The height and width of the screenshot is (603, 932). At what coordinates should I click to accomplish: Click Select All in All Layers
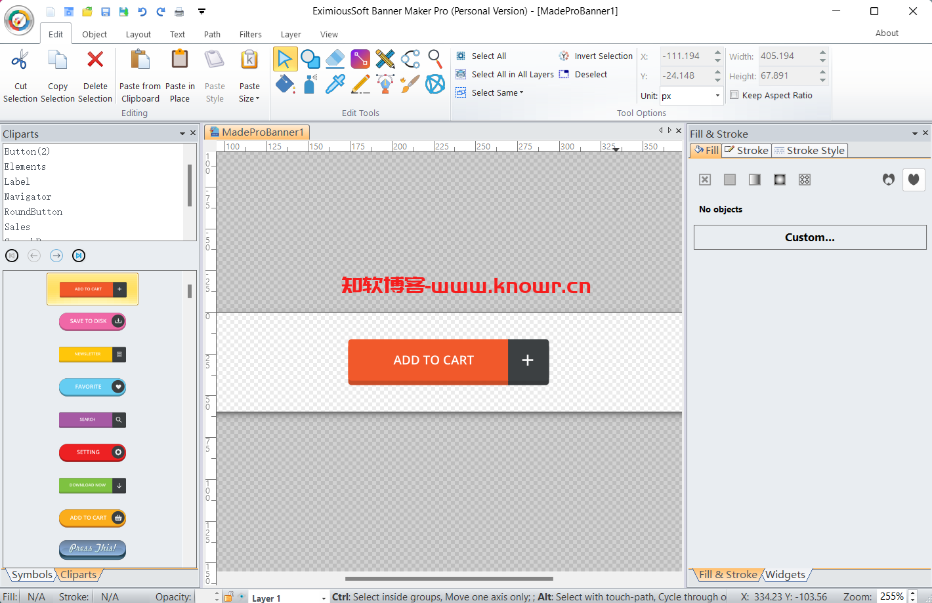[x=505, y=75]
